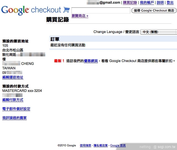This screenshot has width=177, height=150.
Task: Go to Google 首頁 footer link
Action: [118, 145]
